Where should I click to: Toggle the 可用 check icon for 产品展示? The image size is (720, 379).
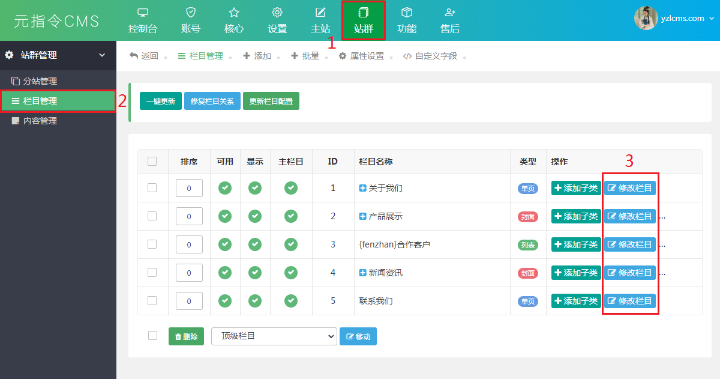(225, 216)
